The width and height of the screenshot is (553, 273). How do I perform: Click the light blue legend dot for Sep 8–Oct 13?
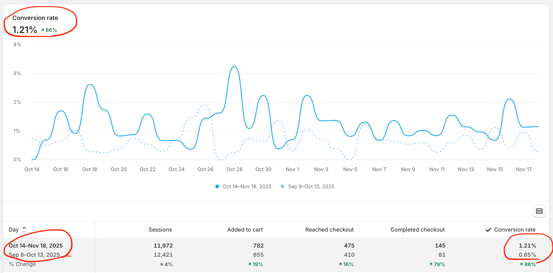[x=283, y=186]
